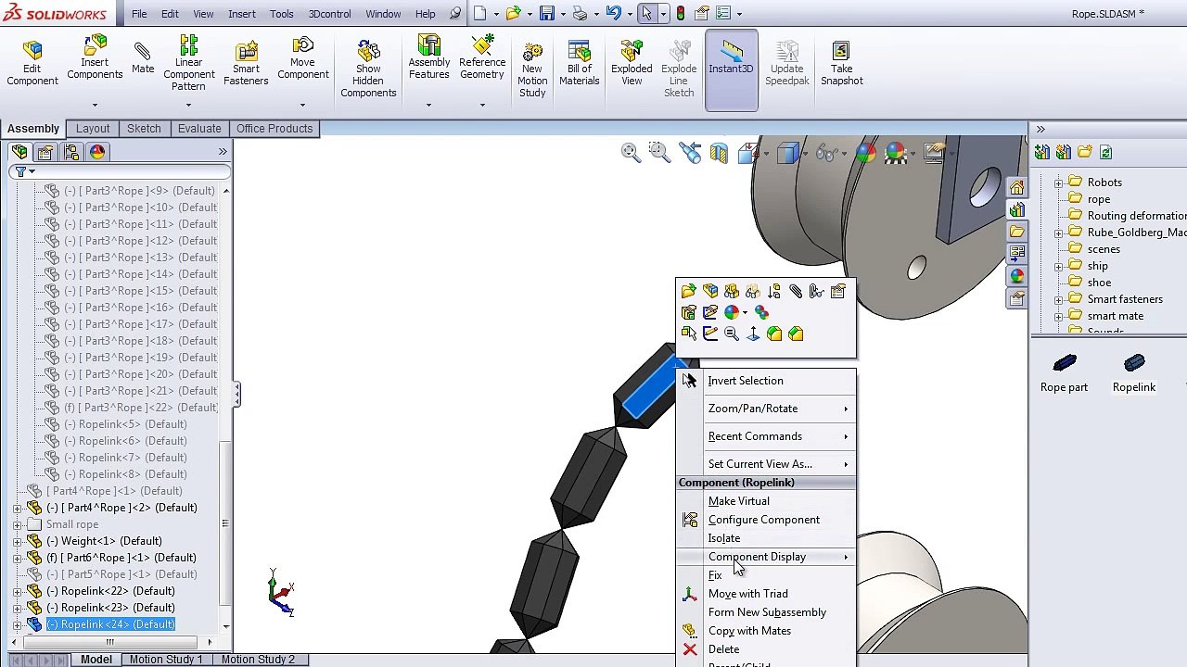Open the 3Dcontrol menu
The height and width of the screenshot is (667, 1187).
point(329,14)
